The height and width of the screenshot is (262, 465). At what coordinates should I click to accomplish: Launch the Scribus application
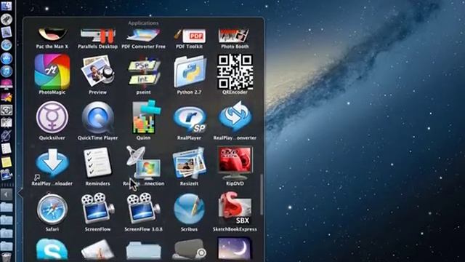(x=189, y=209)
